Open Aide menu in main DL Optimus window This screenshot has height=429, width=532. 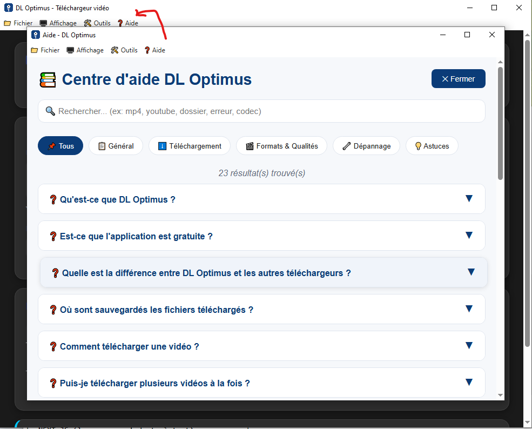click(128, 23)
